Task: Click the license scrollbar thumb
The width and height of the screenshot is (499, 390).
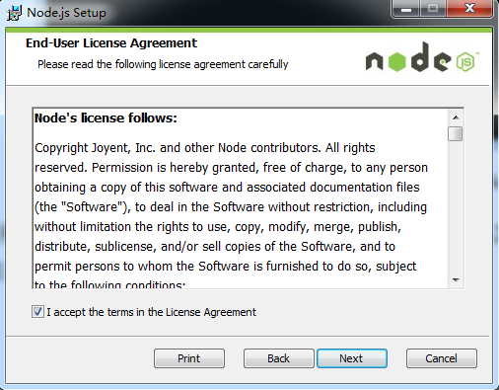Action: coord(456,133)
